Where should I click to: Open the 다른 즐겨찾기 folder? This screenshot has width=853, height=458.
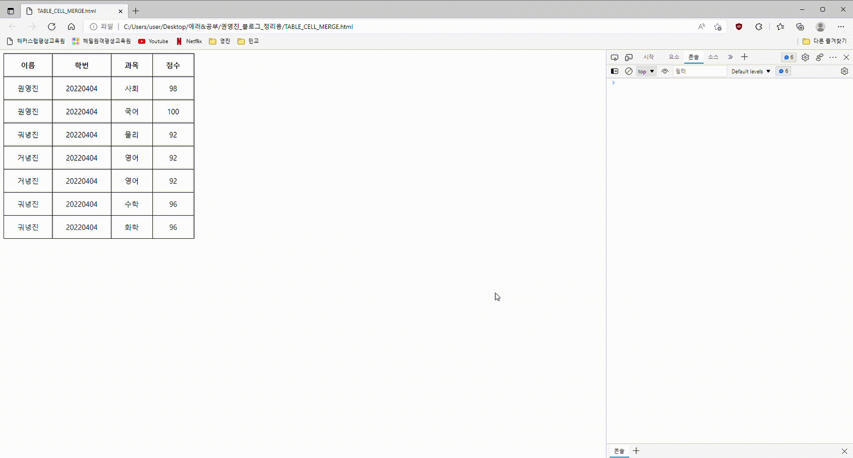825,41
